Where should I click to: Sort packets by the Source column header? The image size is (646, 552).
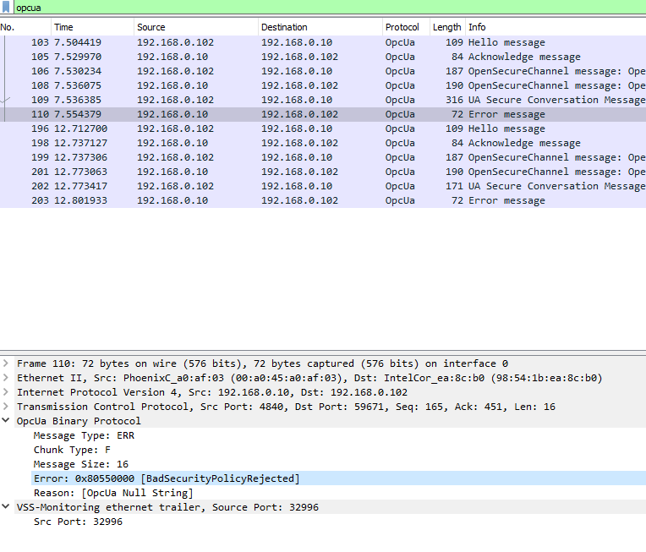tap(151, 27)
